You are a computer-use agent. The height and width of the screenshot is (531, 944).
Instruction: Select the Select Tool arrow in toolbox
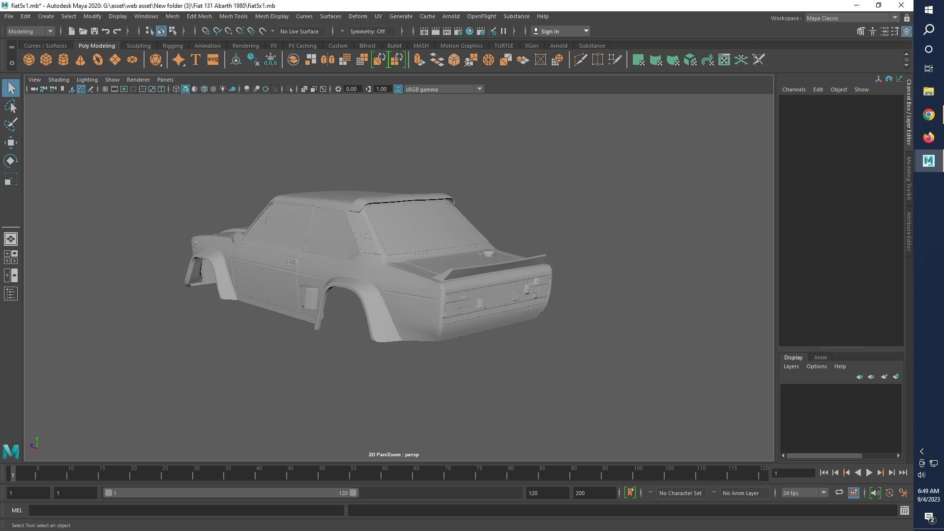point(11,88)
